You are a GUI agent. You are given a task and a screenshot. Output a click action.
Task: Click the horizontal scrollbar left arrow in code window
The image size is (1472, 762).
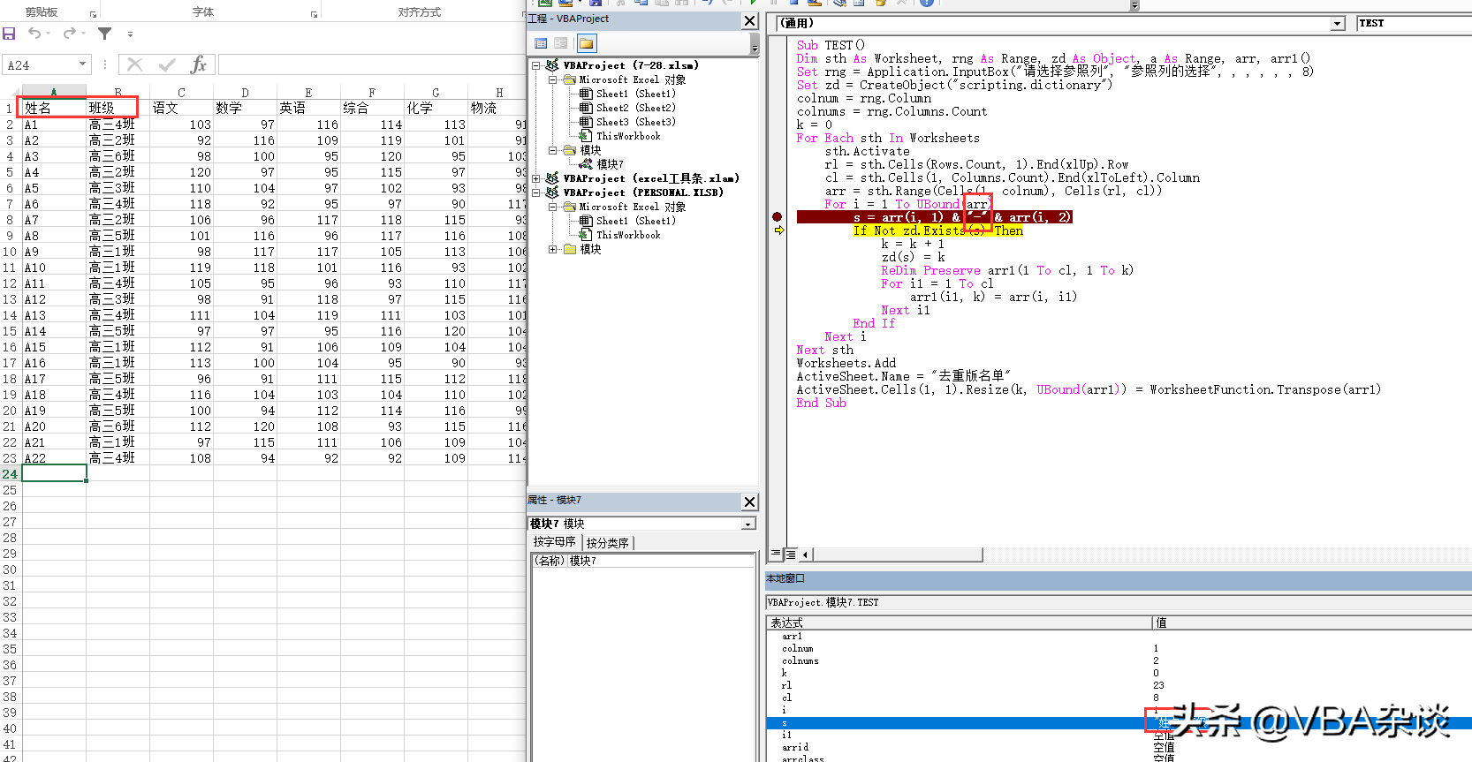click(x=805, y=555)
